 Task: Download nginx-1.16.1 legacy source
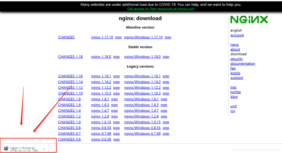coord(101,76)
